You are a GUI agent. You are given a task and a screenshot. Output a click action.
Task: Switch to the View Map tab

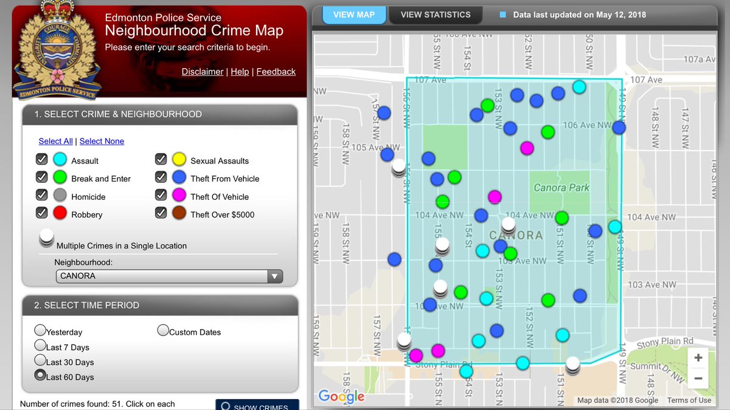tap(354, 15)
